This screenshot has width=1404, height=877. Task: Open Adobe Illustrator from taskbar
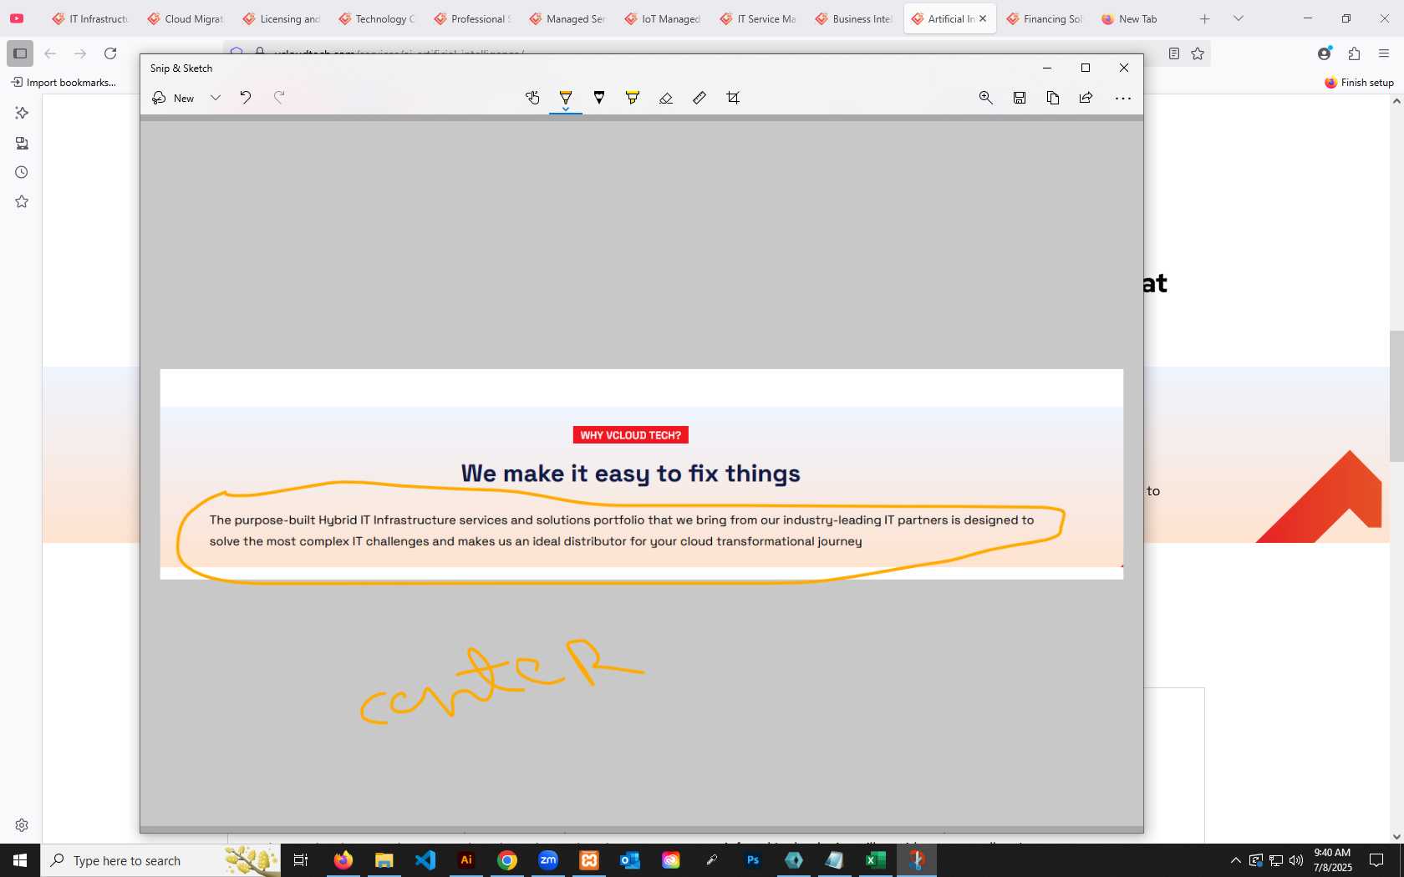pos(466,860)
